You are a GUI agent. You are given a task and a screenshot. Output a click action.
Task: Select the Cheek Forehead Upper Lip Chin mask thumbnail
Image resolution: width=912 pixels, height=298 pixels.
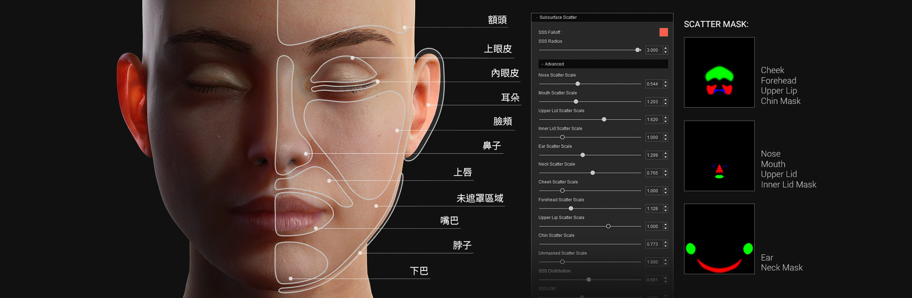719,72
